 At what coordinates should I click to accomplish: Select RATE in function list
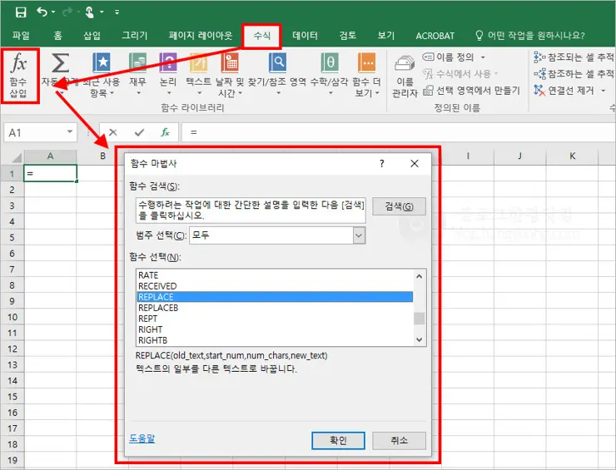tap(275, 275)
